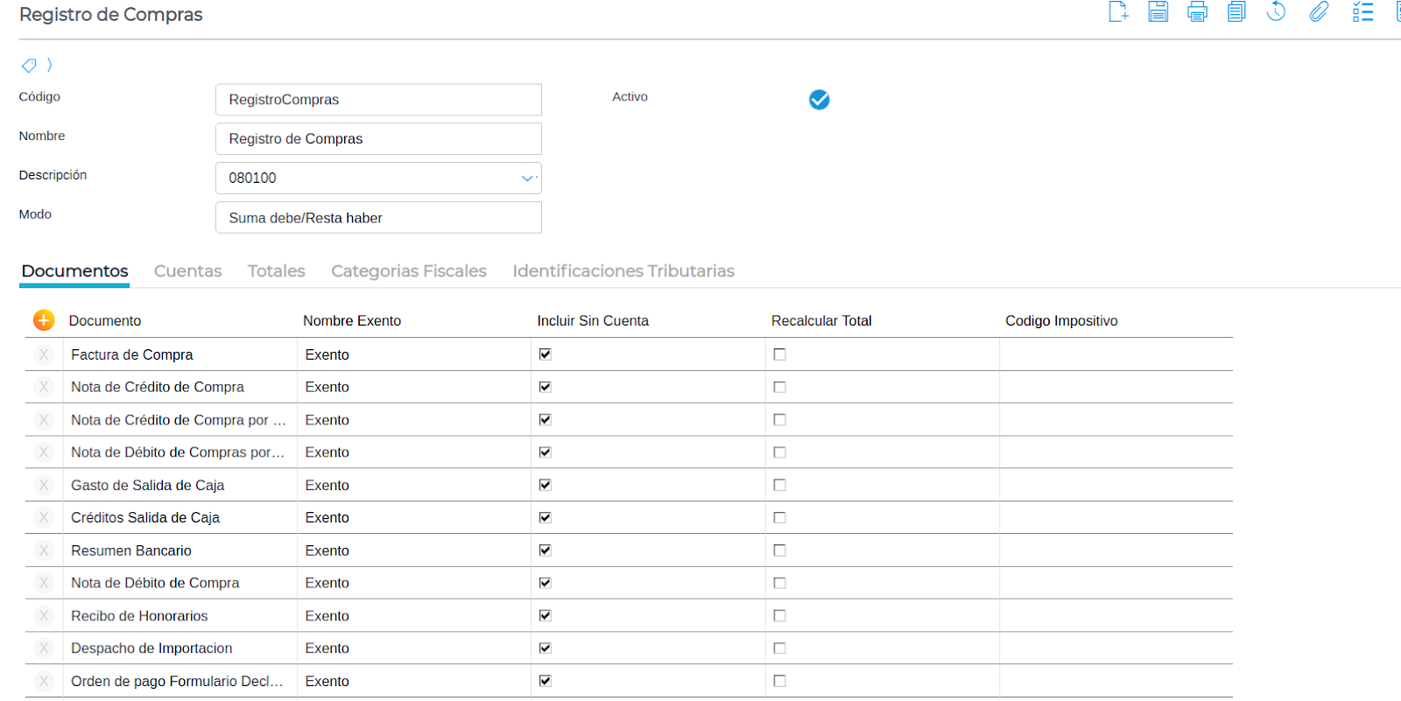
Task: Open the checklist icon in the toolbar
Action: (1362, 12)
